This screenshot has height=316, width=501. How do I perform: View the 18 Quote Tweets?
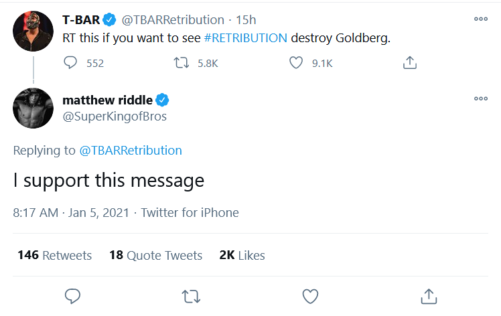155,255
